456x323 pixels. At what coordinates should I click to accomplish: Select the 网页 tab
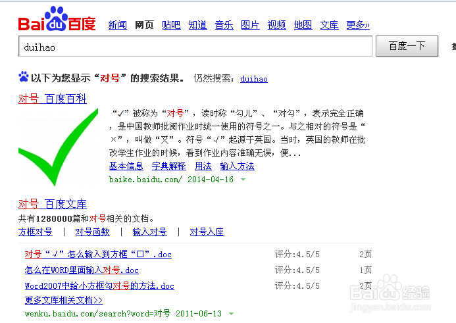coord(144,25)
